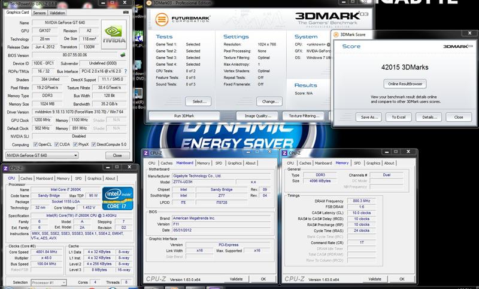
Task: Click the Image Quality... button
Action: (257, 116)
